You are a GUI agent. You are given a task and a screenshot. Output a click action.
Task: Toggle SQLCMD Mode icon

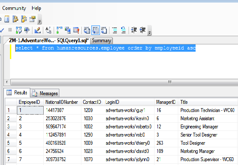[76, 30]
